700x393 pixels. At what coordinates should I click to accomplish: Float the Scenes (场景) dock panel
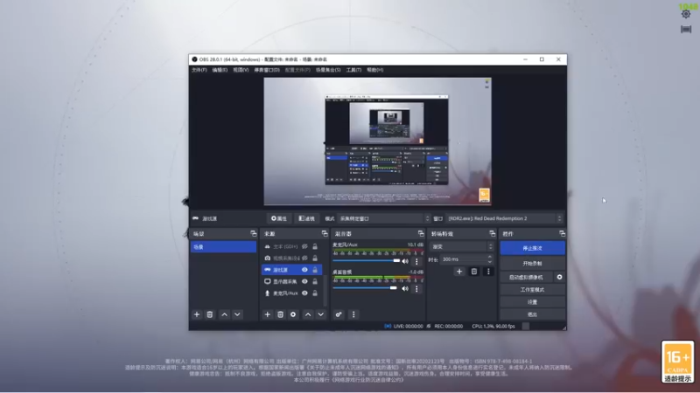pyautogui.click(x=254, y=233)
